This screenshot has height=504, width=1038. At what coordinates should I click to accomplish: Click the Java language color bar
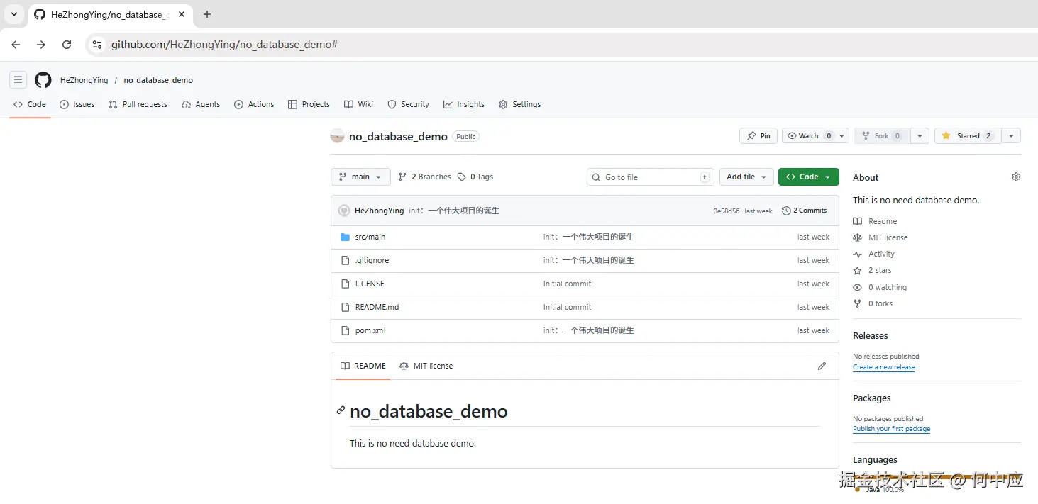tap(937, 476)
